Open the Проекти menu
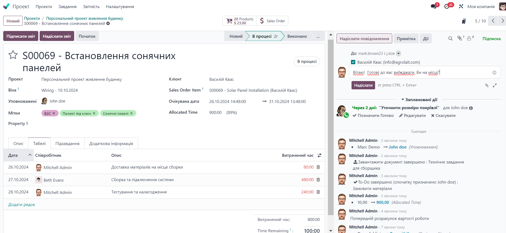This screenshot has width=506, height=233. coord(44,7)
